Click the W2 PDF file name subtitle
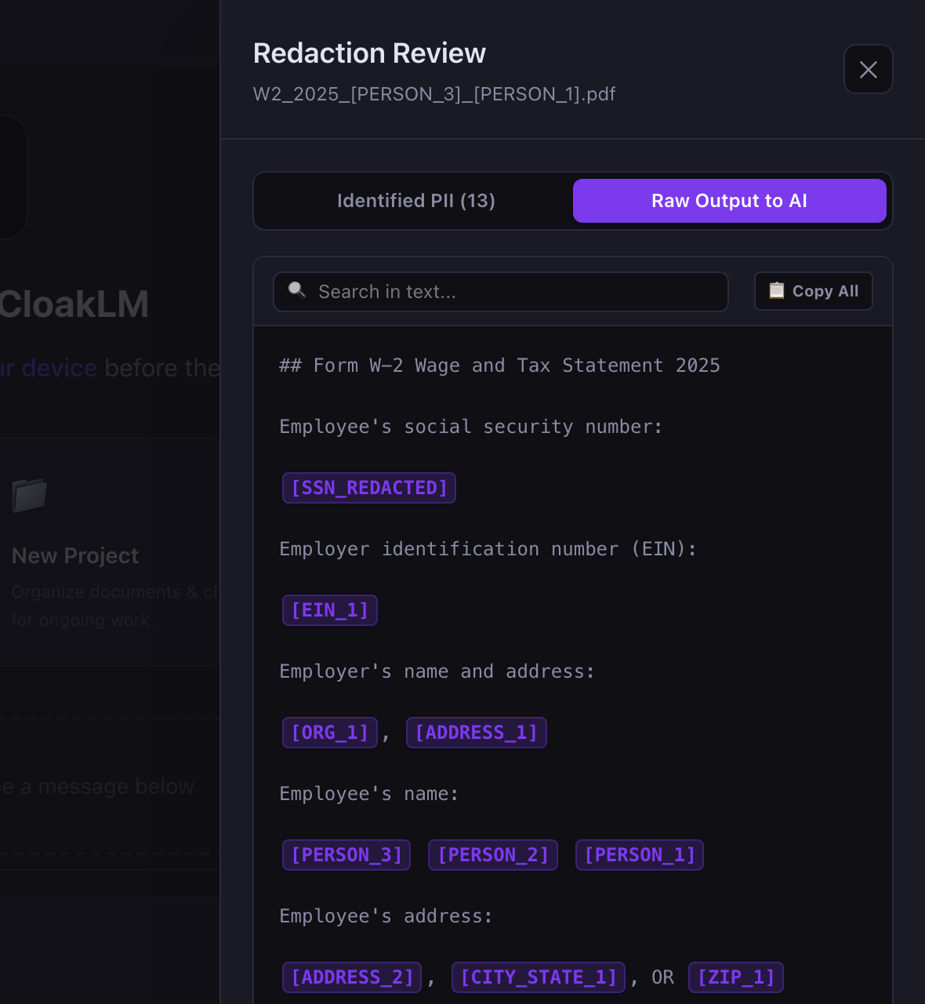 click(x=434, y=94)
